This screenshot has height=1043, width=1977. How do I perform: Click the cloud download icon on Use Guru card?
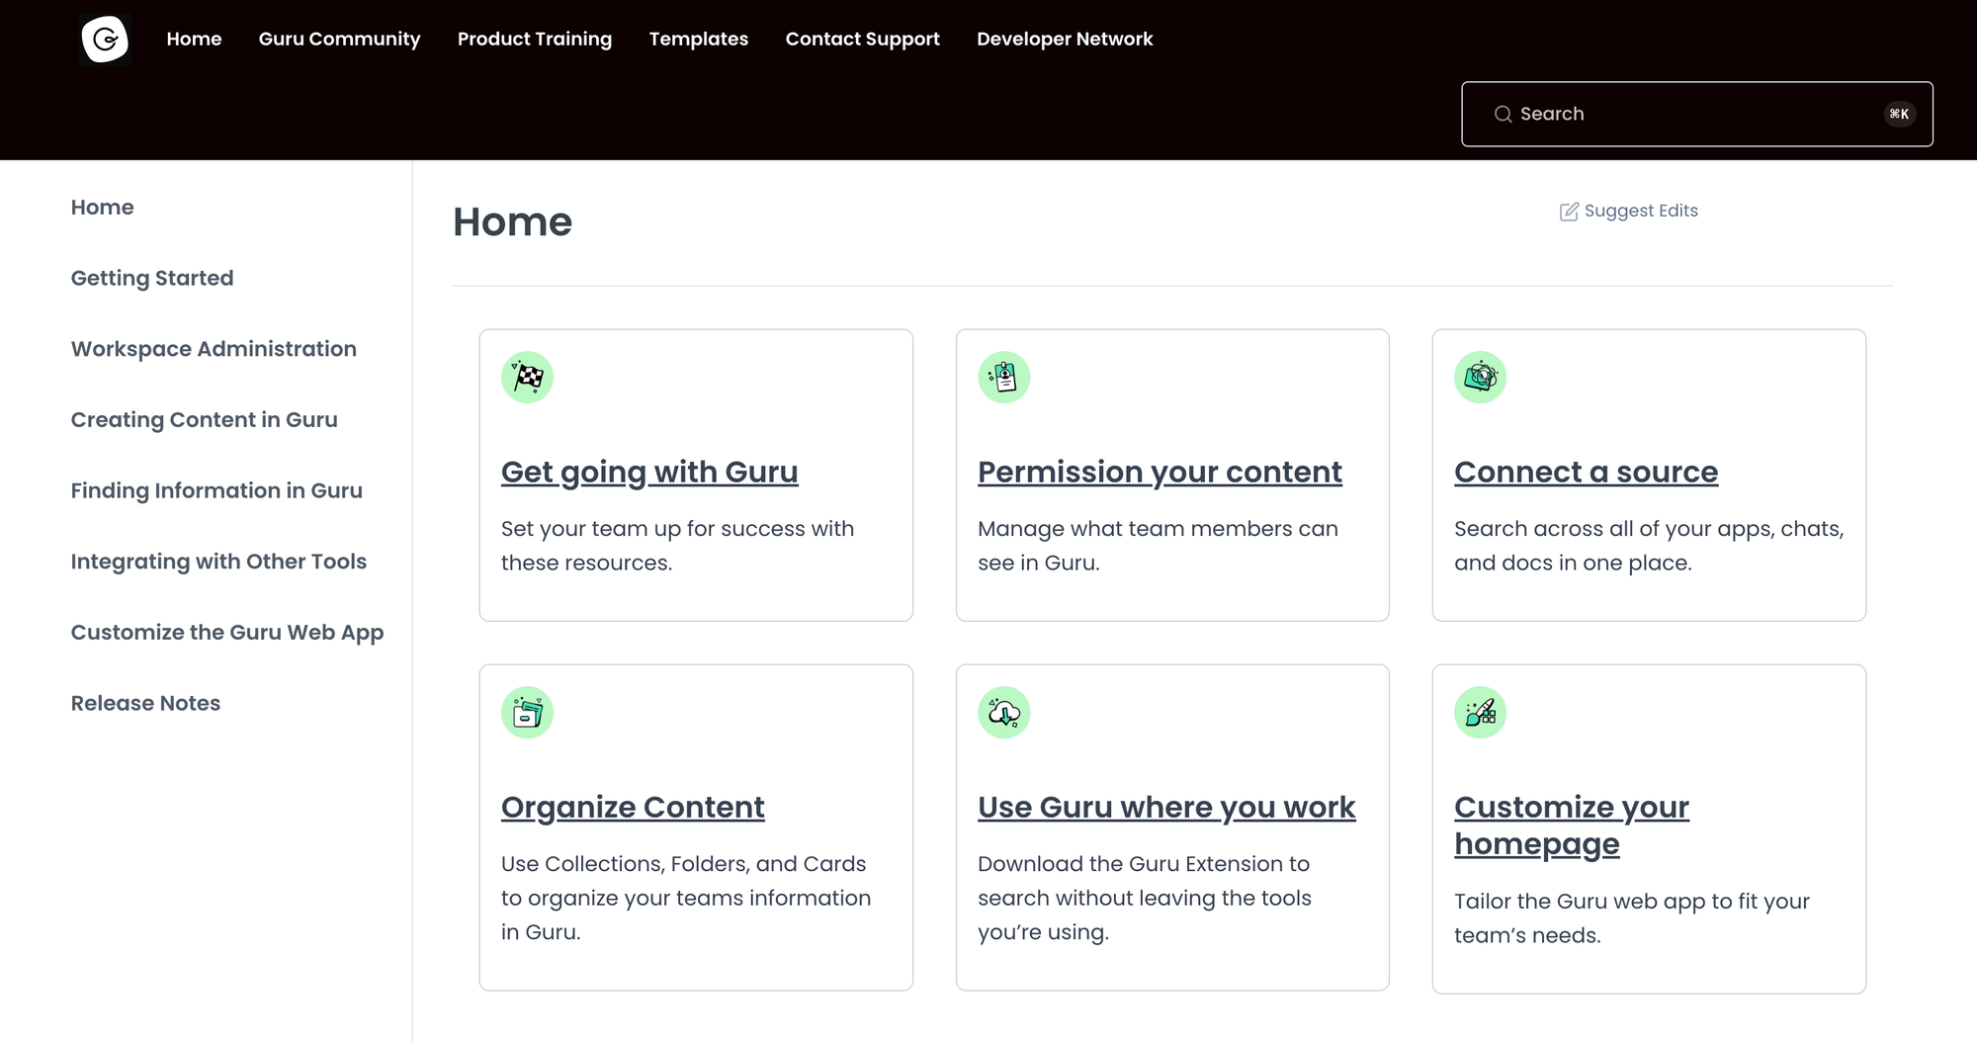point(1003,712)
